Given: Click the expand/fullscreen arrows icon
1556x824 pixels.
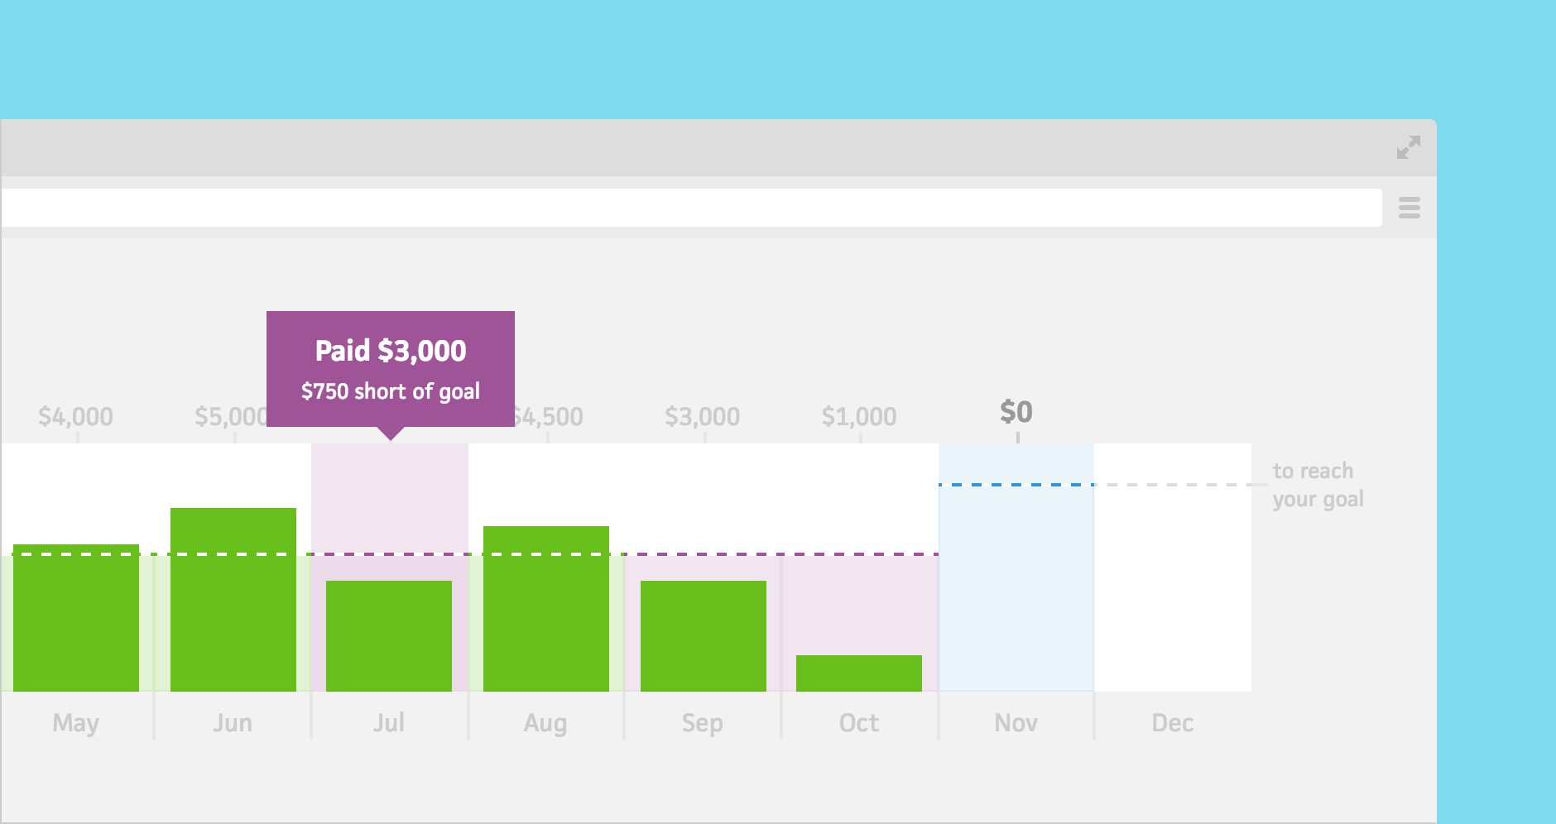Looking at the screenshot, I should (x=1407, y=147).
